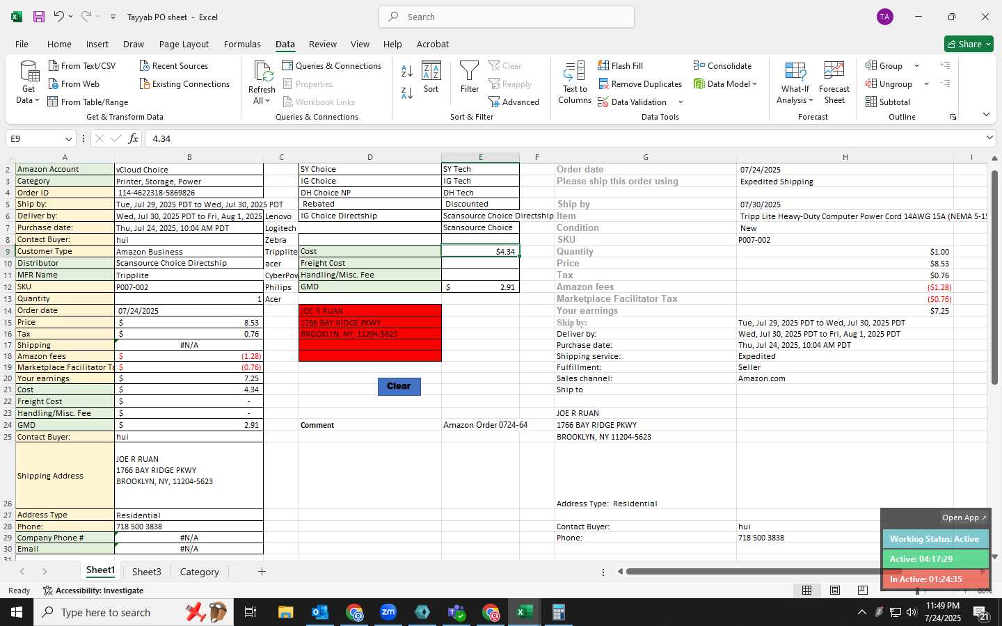The width and height of the screenshot is (1002, 626).
Task: Click the Undo arrow icon
Action: [x=59, y=17]
